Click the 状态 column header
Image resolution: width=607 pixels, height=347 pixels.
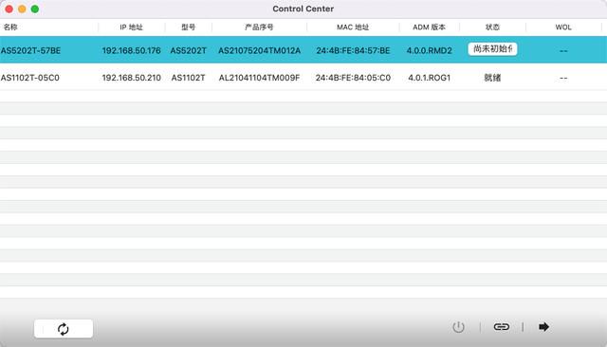click(492, 27)
